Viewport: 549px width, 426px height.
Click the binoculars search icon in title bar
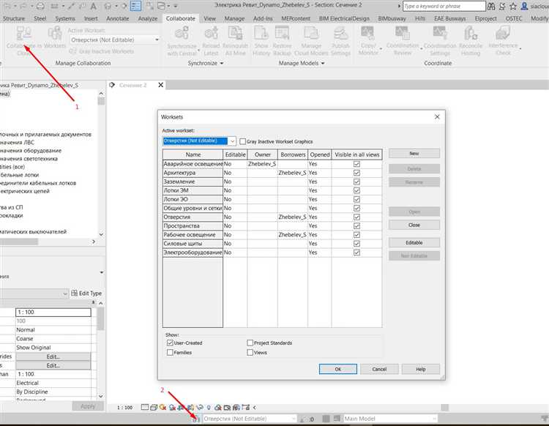[x=491, y=6]
